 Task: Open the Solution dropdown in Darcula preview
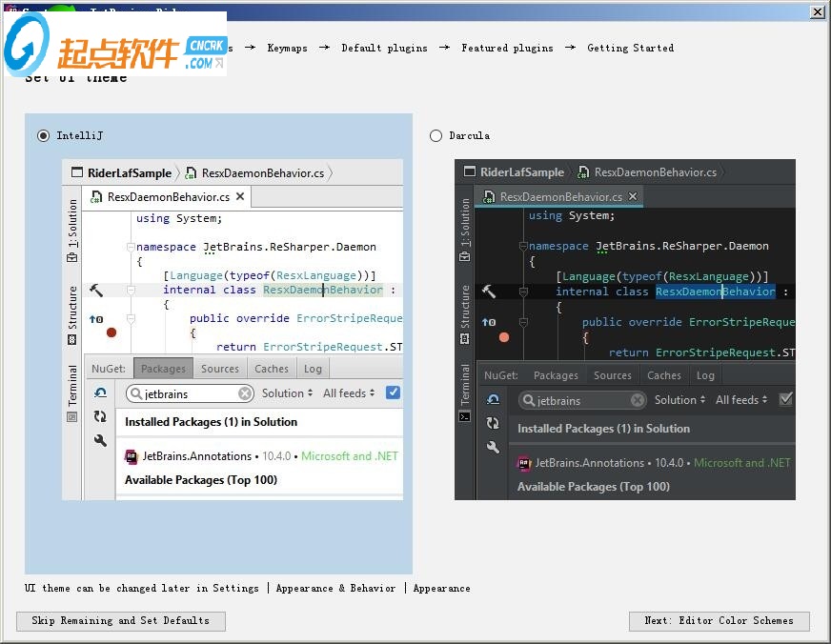(x=679, y=400)
